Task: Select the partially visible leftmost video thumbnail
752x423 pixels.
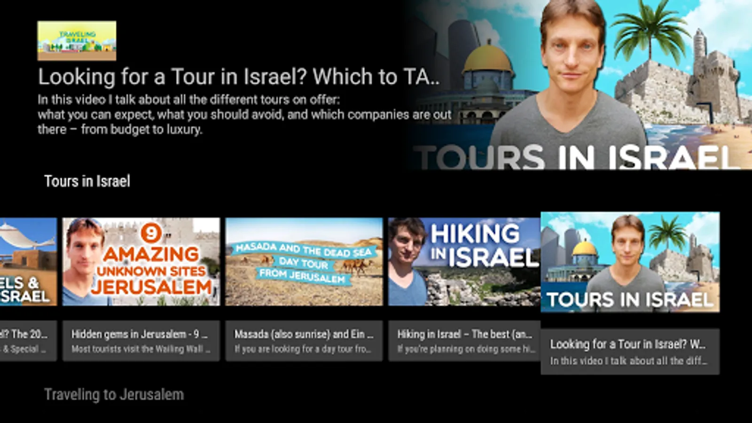Action: coord(28,262)
